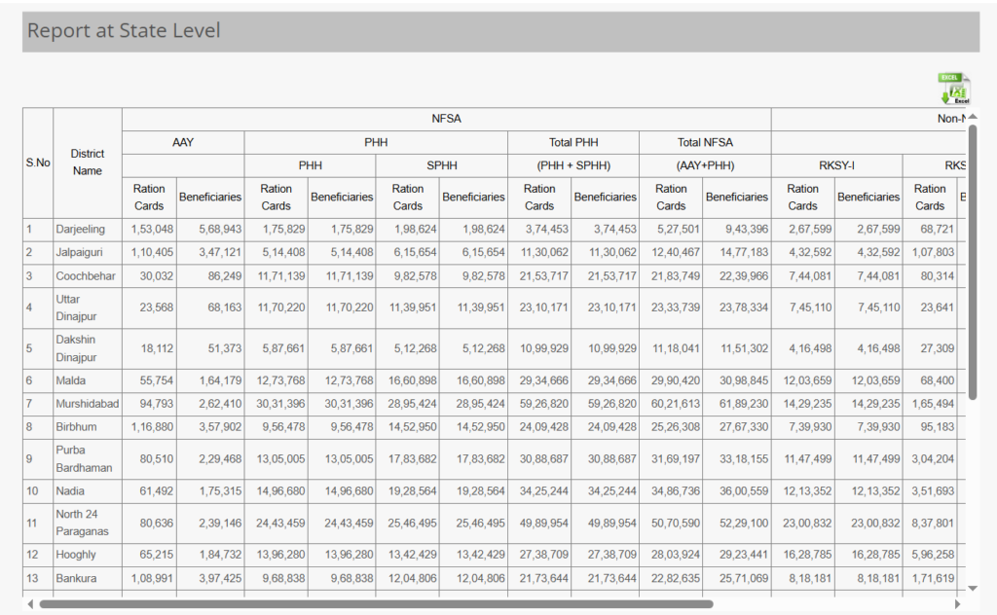The image size is (997, 615).
Task: Select the District Name header cell
Action: [88, 160]
